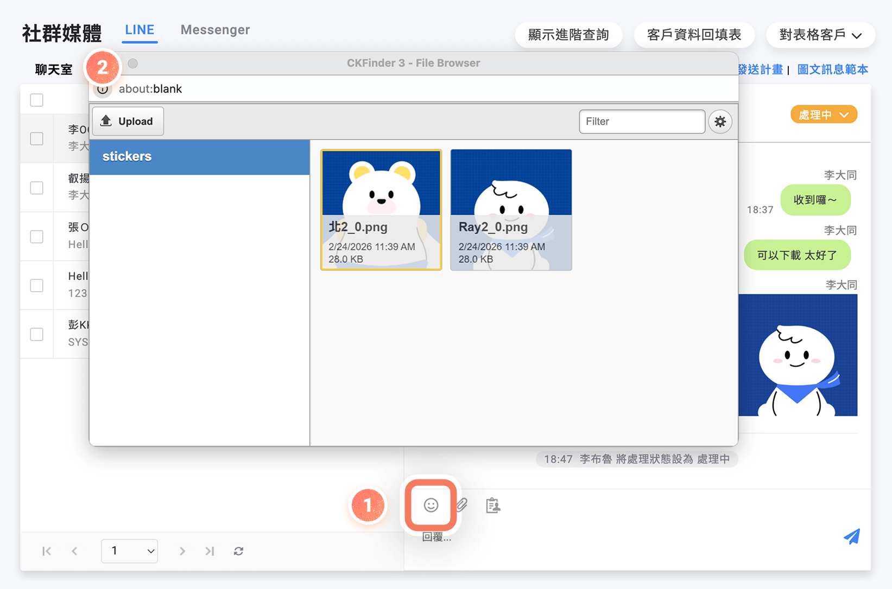
Task: Check the checkbox beside the SYS conversation row
Action: pos(36,334)
